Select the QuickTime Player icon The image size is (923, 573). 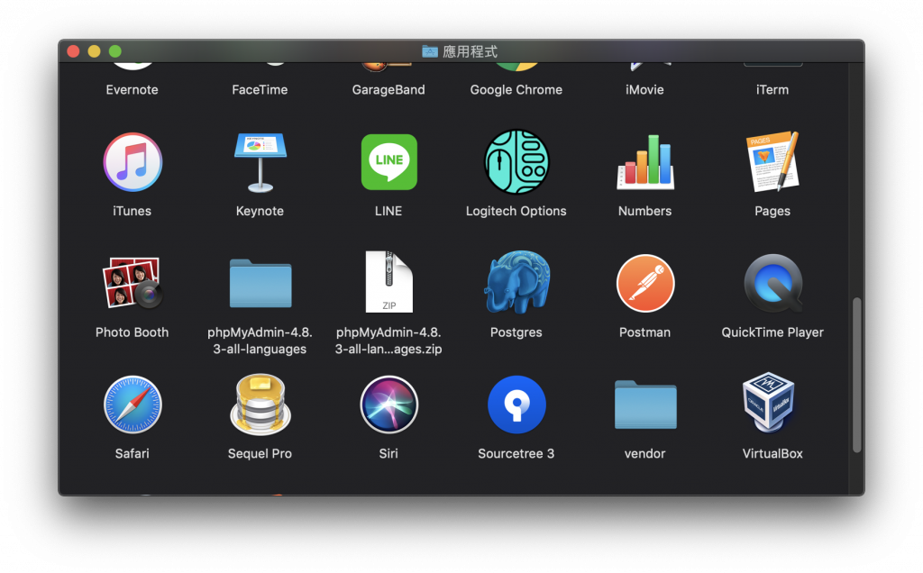772,283
